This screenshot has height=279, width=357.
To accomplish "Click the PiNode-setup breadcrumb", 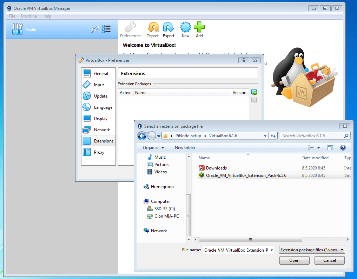I will pyautogui.click(x=188, y=136).
